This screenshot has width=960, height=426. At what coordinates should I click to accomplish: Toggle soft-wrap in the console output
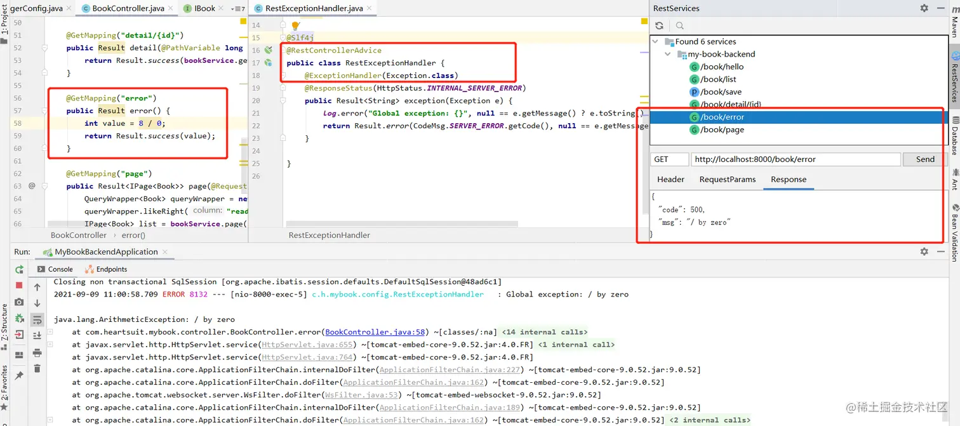[x=37, y=319]
